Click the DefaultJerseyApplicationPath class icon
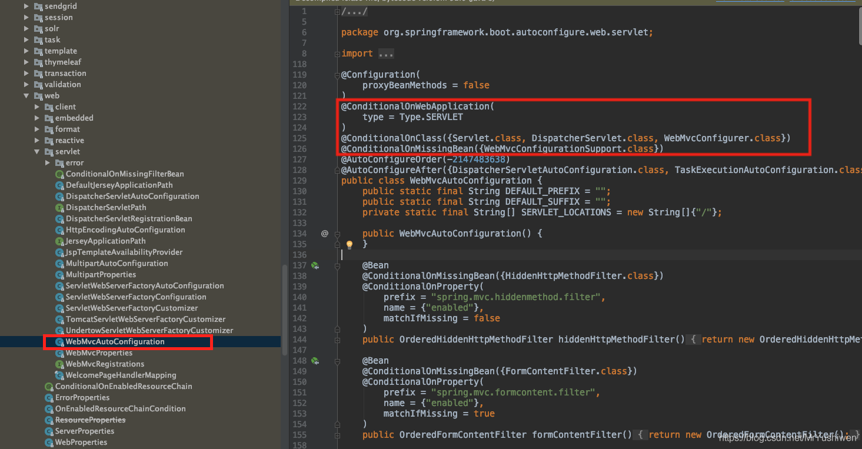The image size is (862, 449). click(x=59, y=185)
